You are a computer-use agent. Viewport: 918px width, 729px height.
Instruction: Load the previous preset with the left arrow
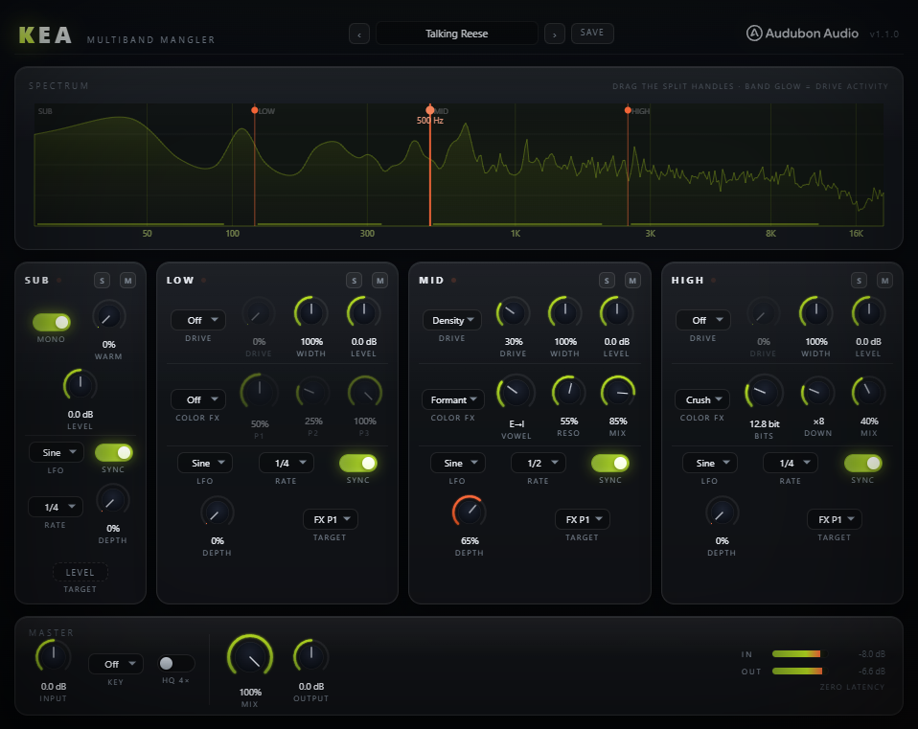pos(359,34)
